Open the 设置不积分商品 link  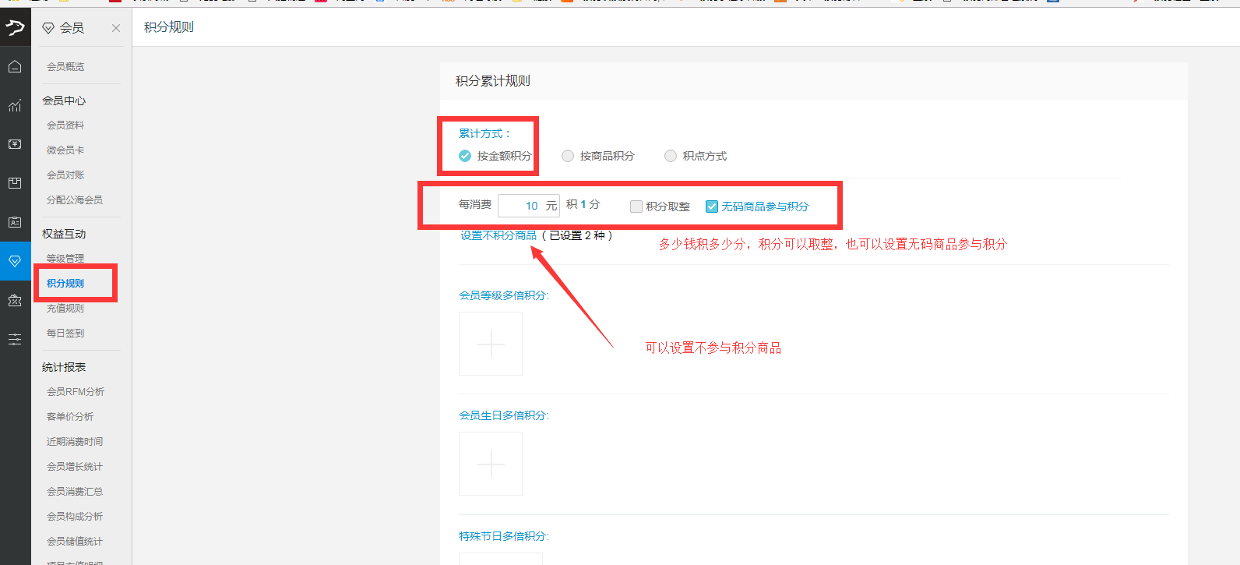498,235
